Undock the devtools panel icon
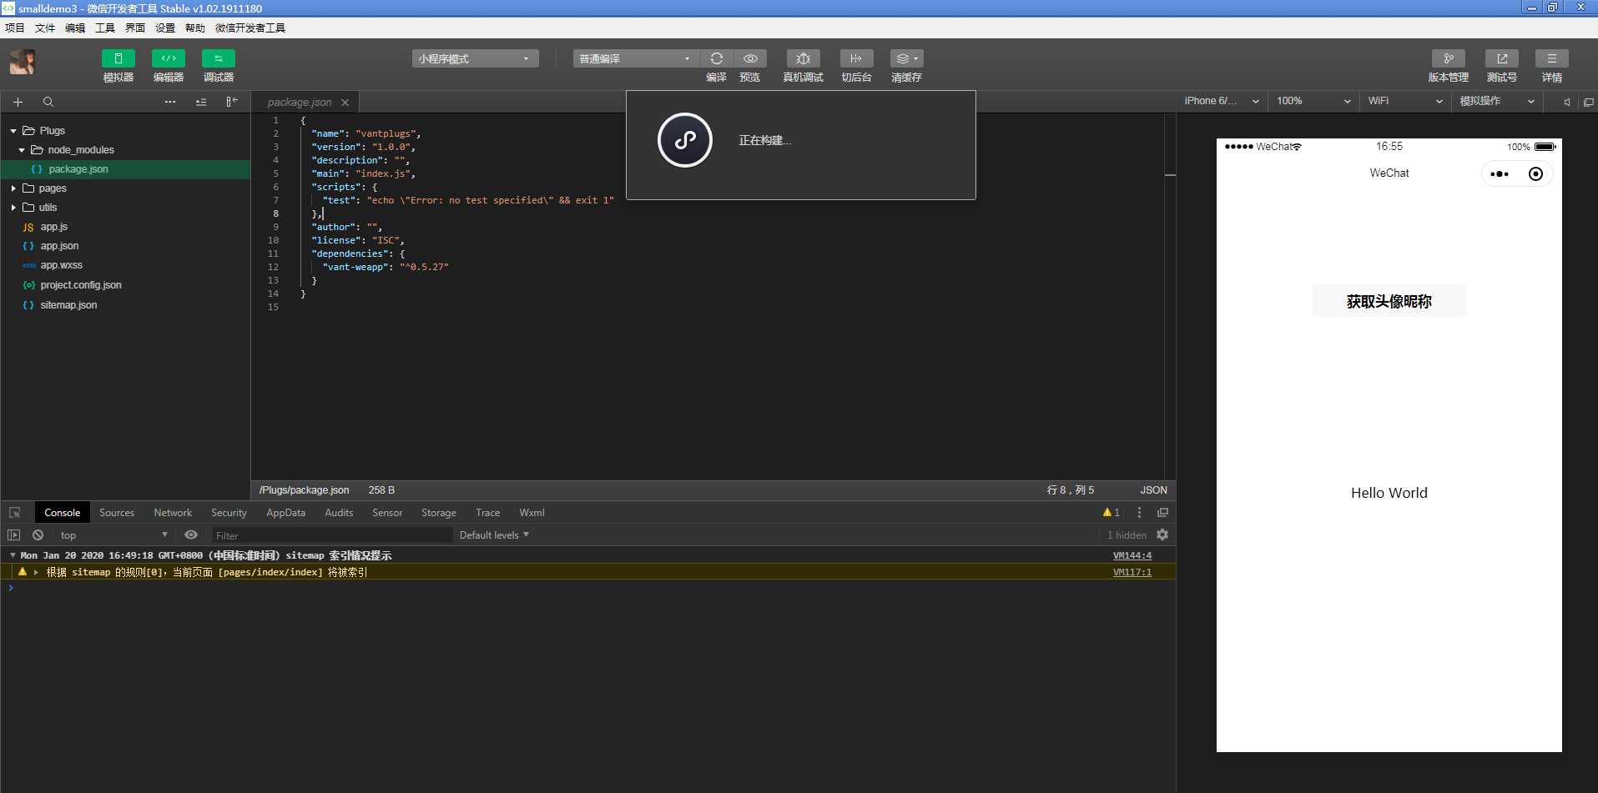 click(1162, 513)
